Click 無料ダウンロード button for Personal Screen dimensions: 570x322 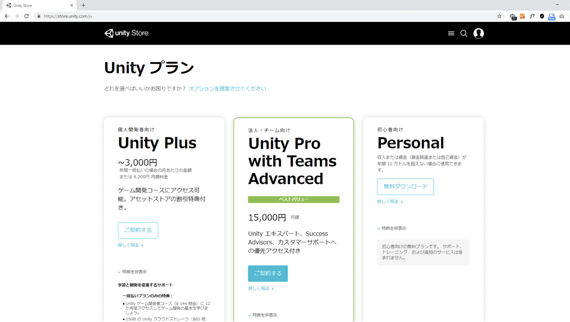[405, 187]
